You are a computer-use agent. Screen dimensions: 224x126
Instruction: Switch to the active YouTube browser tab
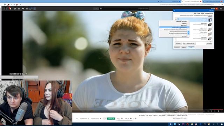click(x=191, y=1)
